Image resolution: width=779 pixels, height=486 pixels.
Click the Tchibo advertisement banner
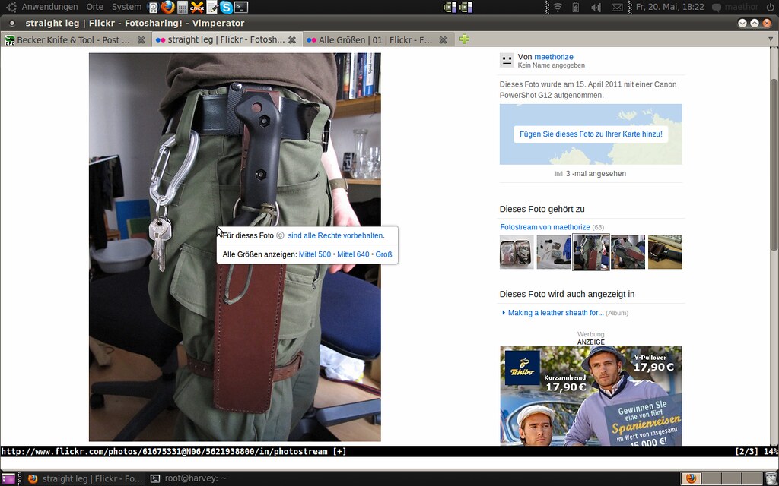590,396
